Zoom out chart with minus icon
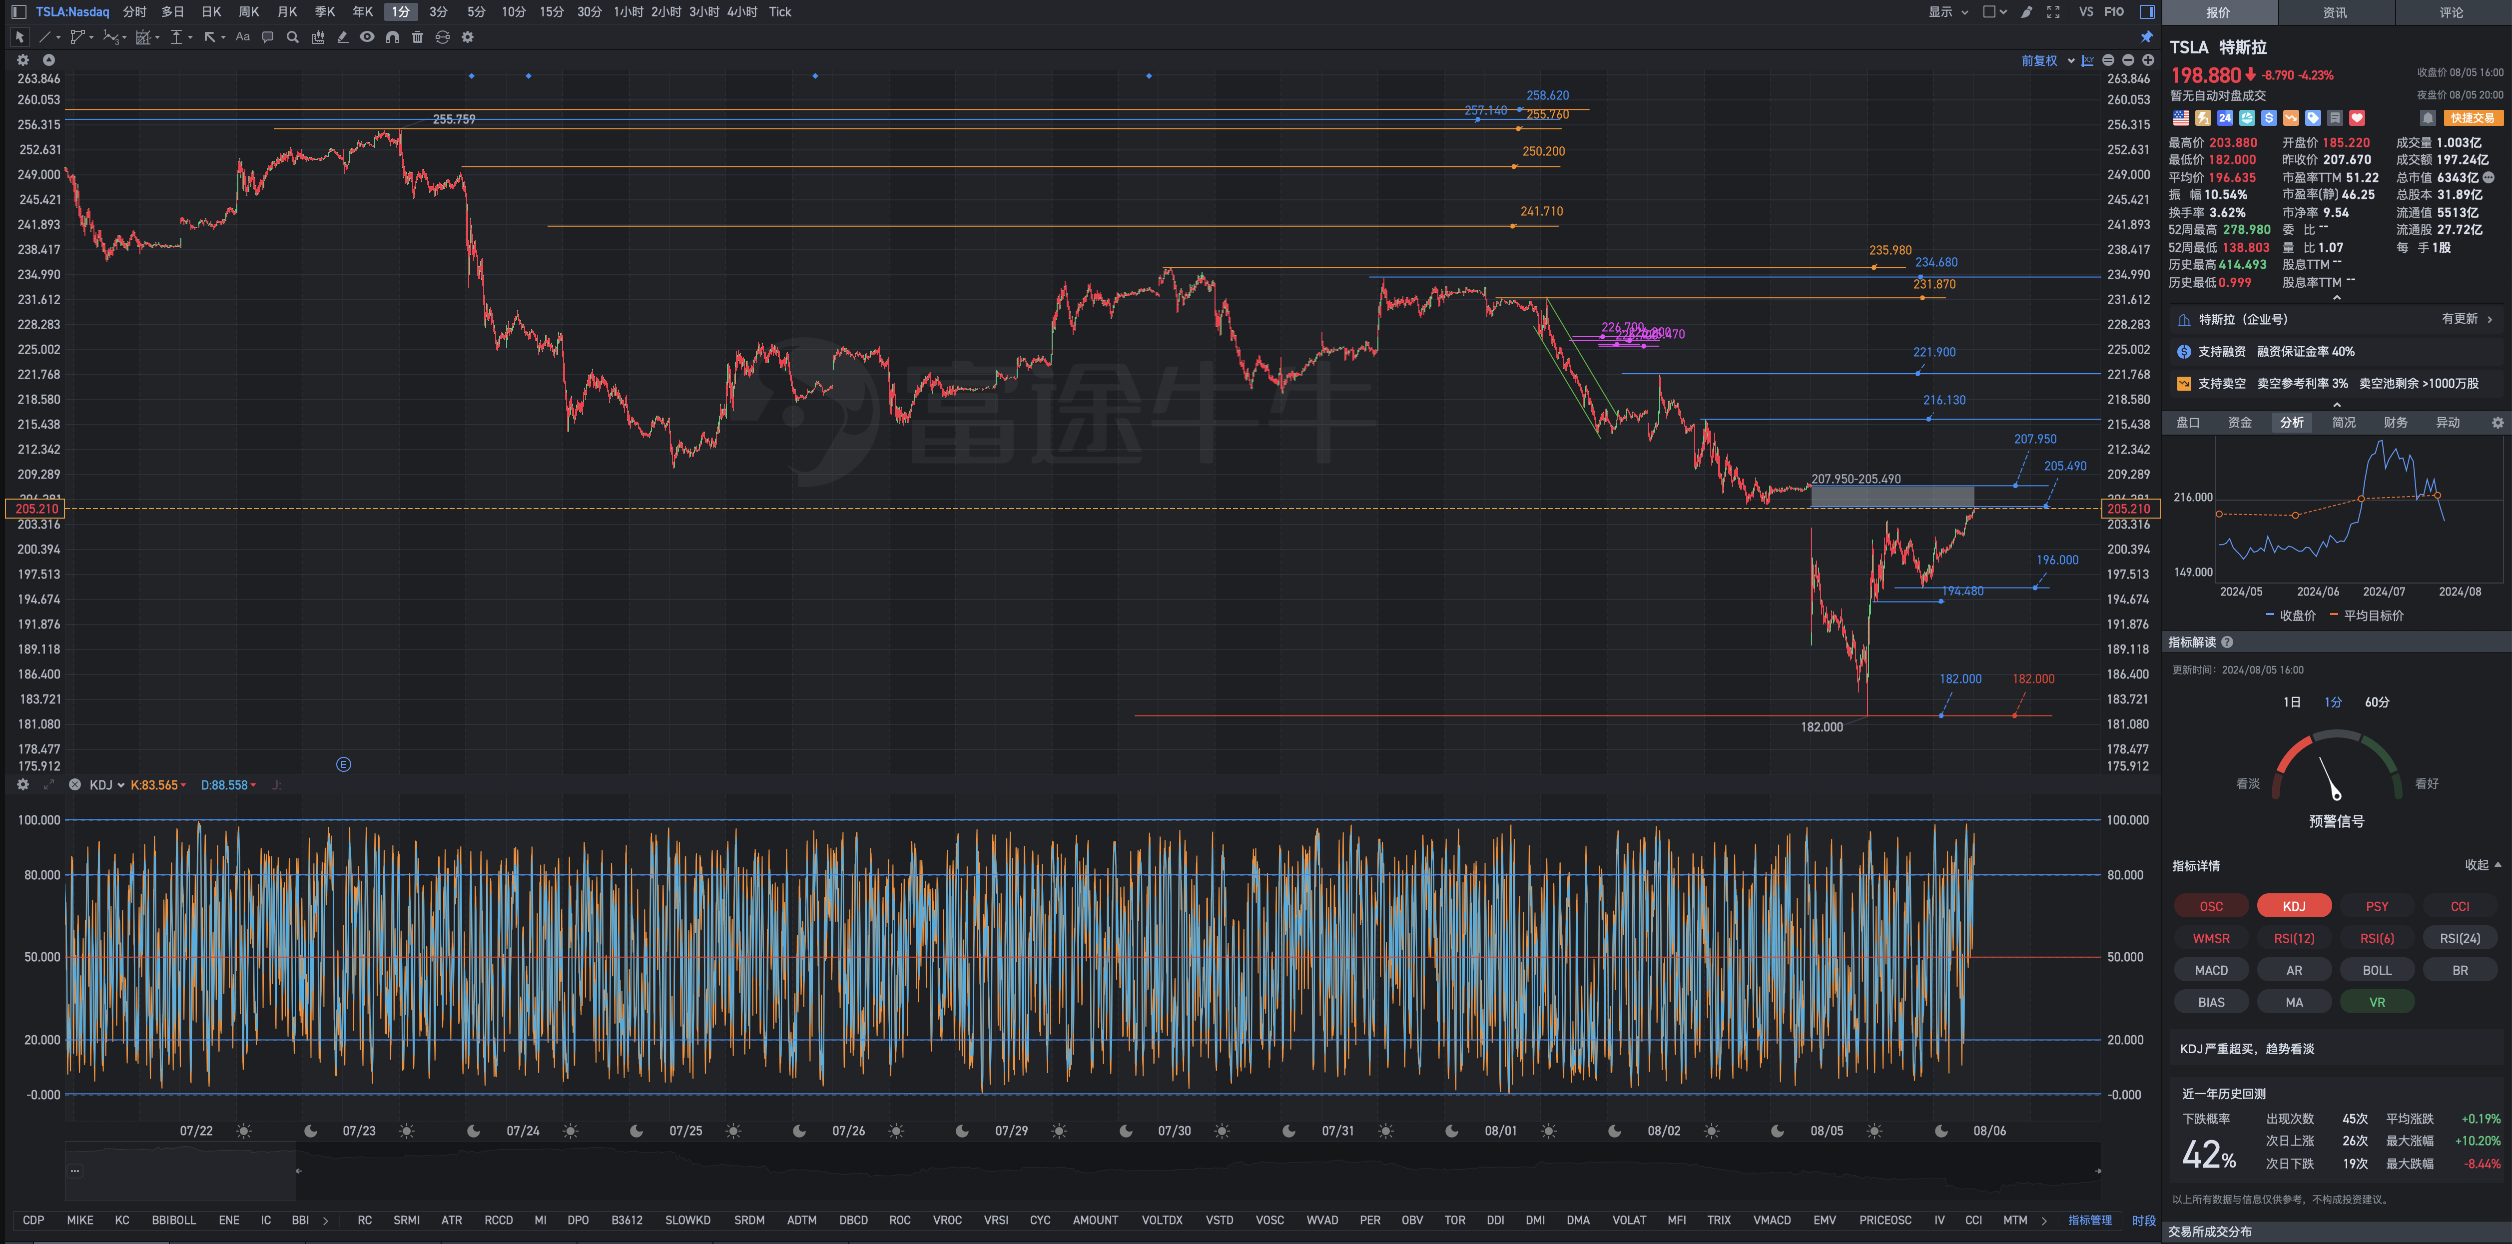 click(2128, 60)
